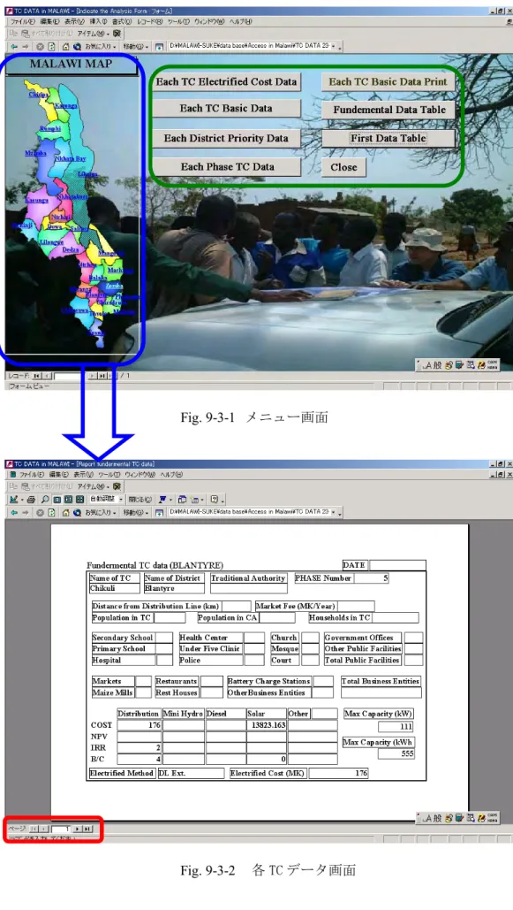Open 編集(E) menu in the Report window
This screenshot has width=513, height=910.
(x=58, y=475)
